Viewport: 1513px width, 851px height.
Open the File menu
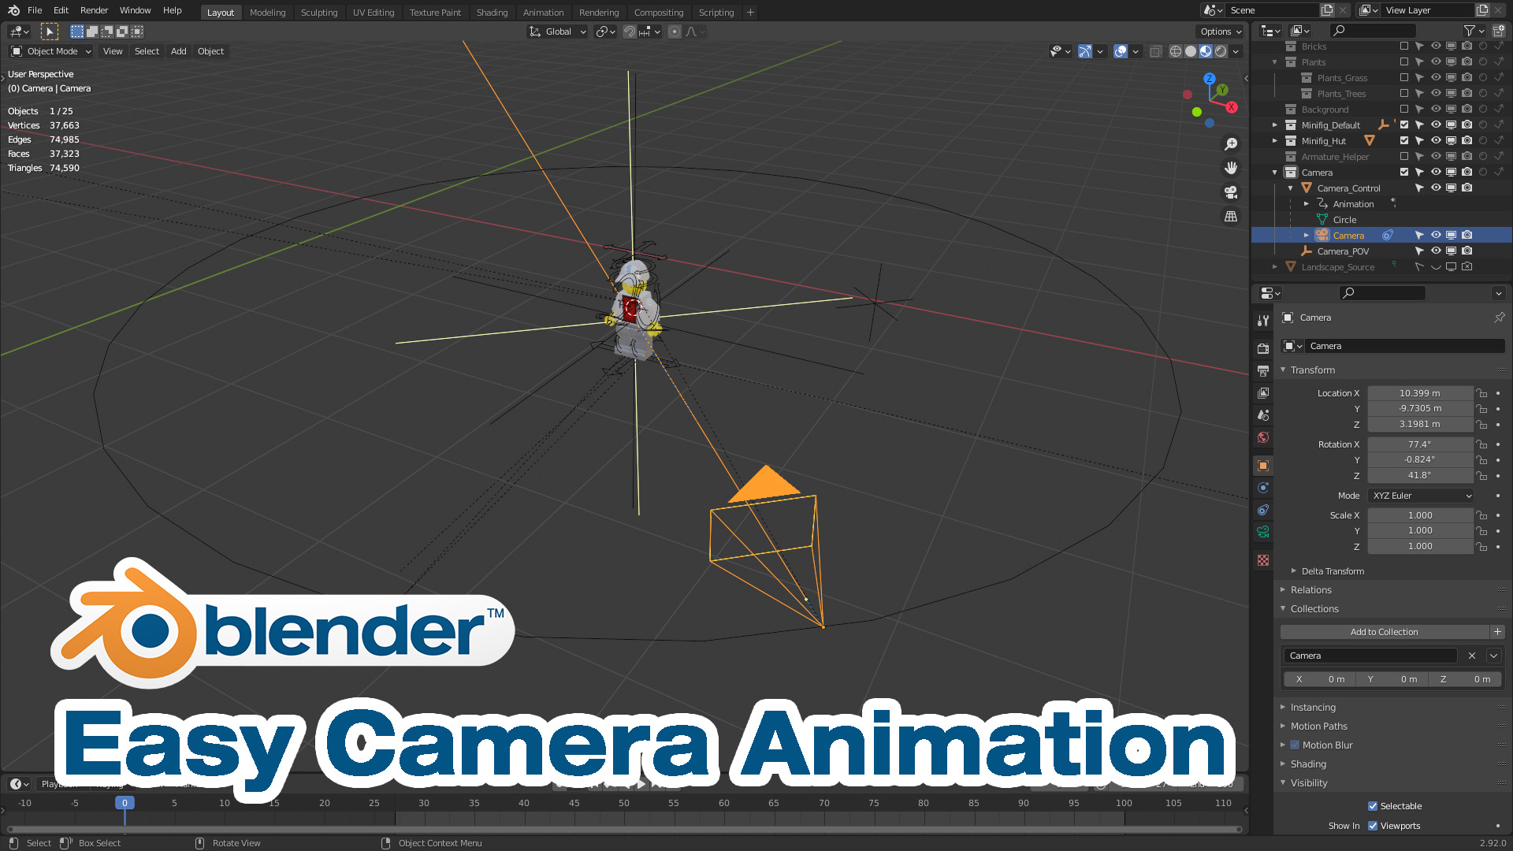(x=35, y=10)
